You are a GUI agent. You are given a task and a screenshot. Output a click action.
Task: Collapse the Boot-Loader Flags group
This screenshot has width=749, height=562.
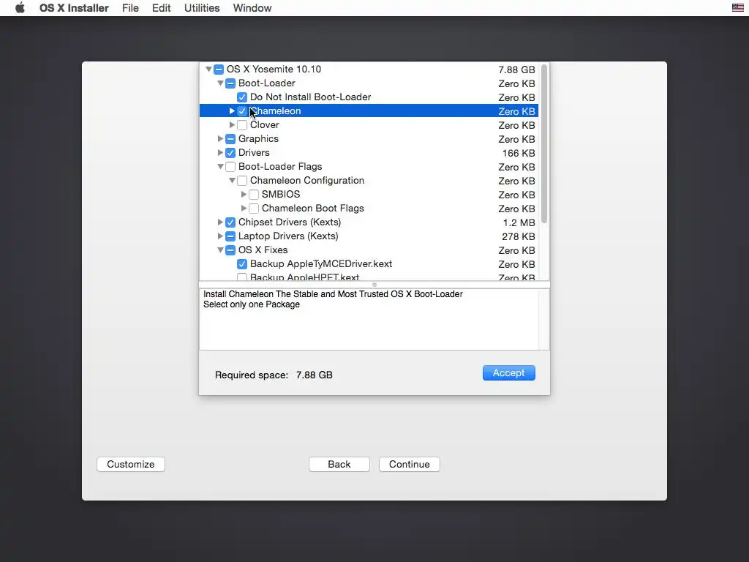tap(220, 167)
